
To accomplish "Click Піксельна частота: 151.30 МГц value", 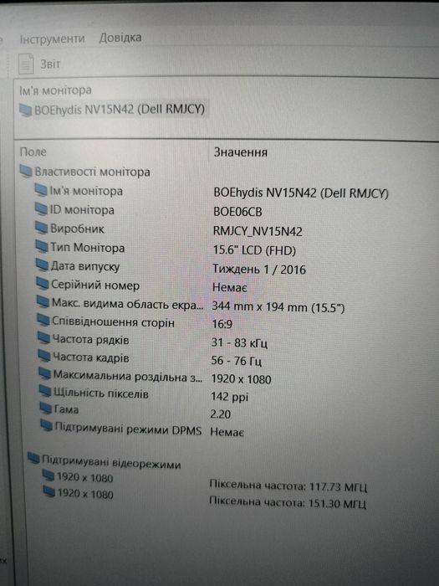I will click(x=288, y=502).
